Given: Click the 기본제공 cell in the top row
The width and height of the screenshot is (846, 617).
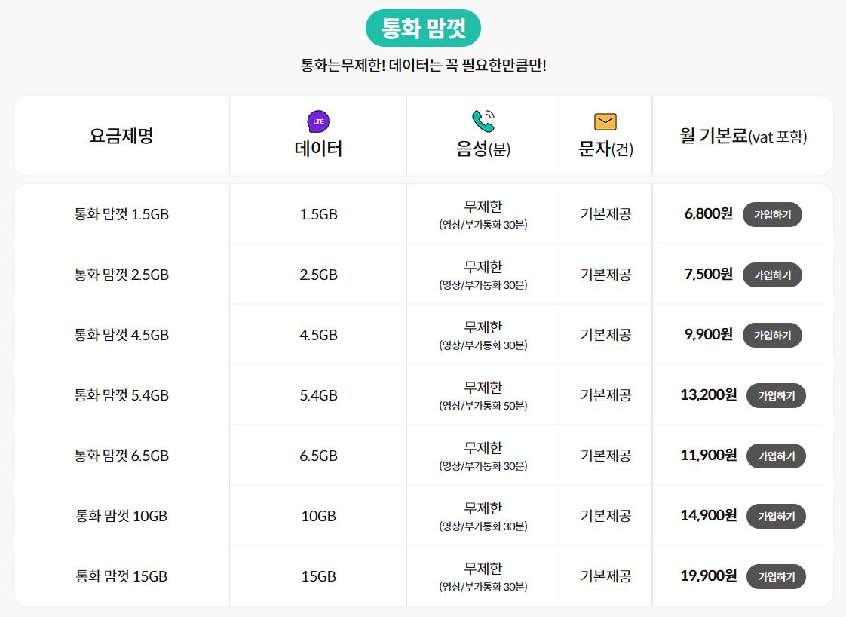Looking at the screenshot, I should coord(605,213).
